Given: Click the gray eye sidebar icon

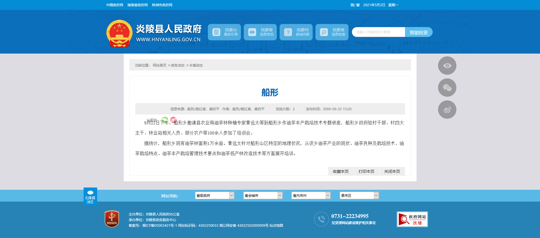Looking at the screenshot, I should point(447,66).
